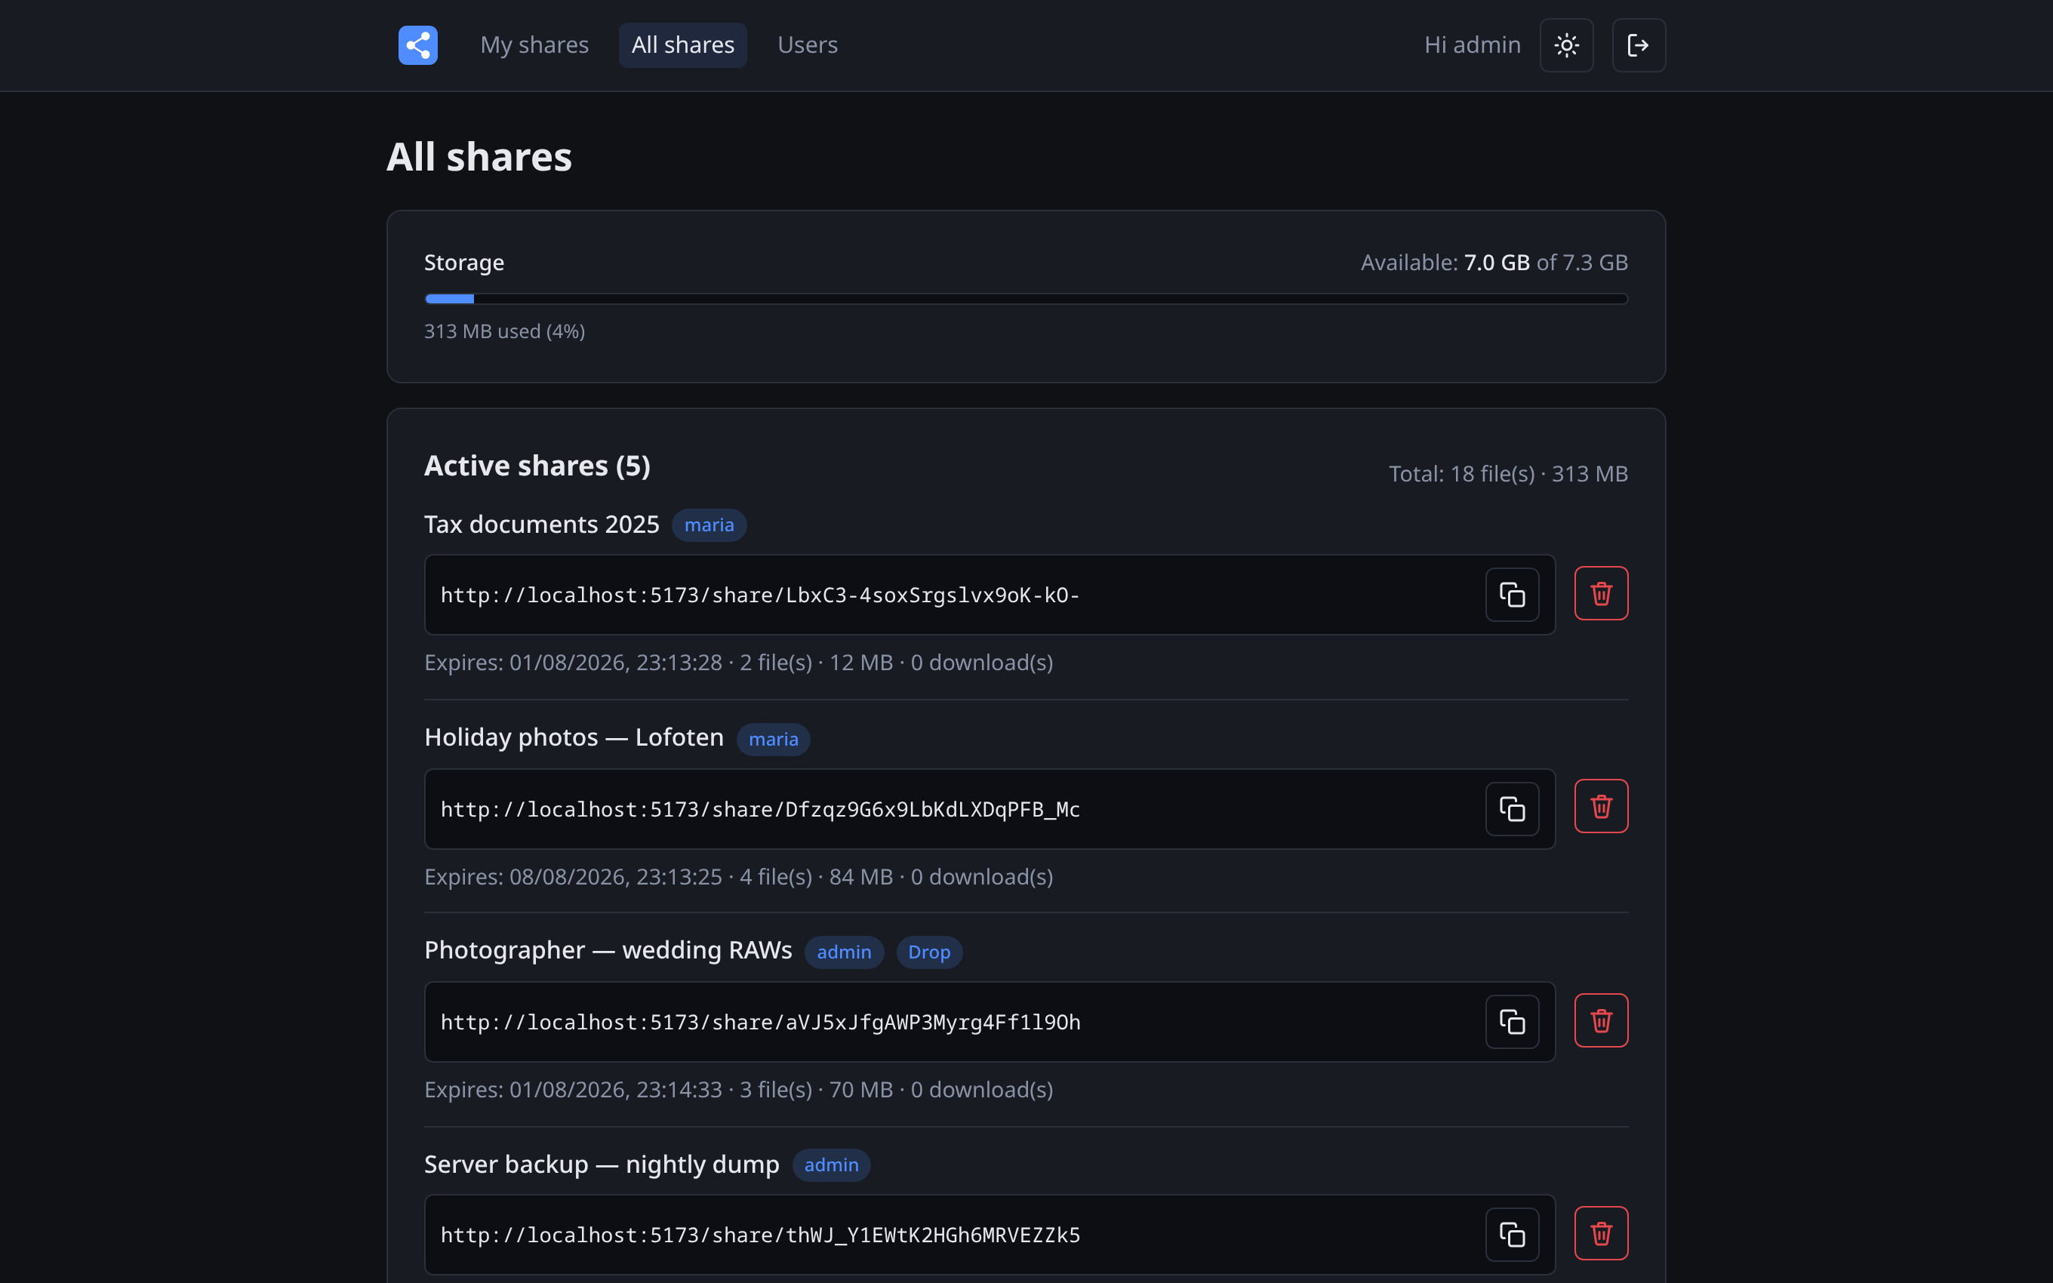Viewport: 2053px width, 1283px height.
Task: Copy the Holiday photos Lofoten share link
Action: point(1512,808)
